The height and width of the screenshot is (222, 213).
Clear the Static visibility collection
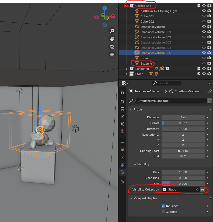196,189
